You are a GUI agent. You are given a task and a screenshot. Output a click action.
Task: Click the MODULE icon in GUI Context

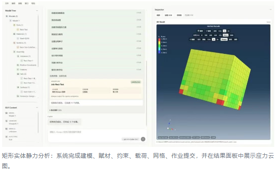pos(7,129)
